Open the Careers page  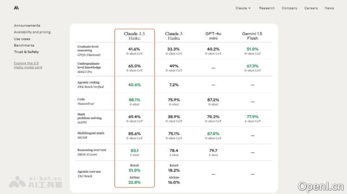click(311, 8)
